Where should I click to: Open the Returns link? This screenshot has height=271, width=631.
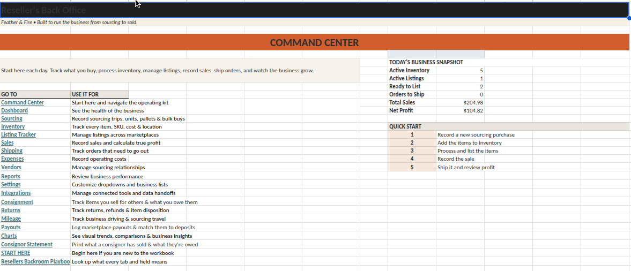[x=11, y=210]
